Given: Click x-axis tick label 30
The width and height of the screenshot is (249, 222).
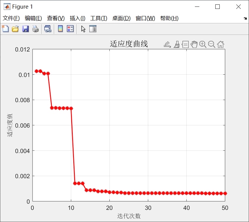Looking at the screenshot, I should 148,208.
